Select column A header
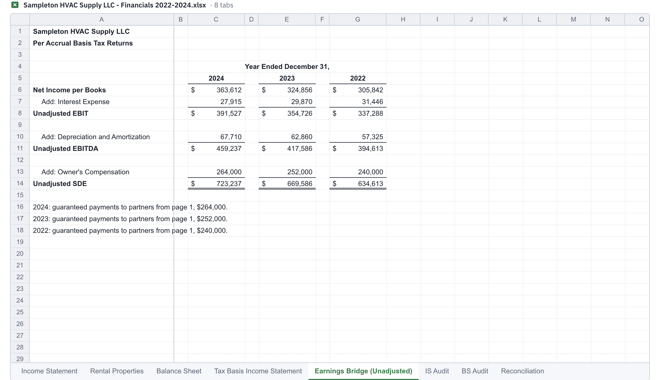 (101, 19)
